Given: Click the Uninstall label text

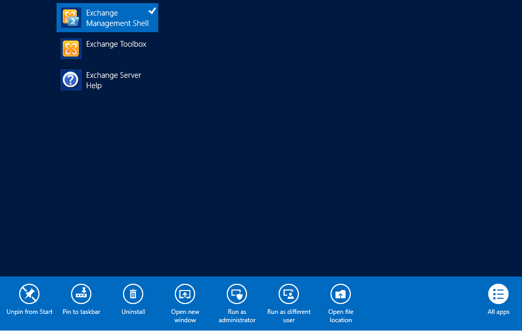Looking at the screenshot, I should pos(133,312).
